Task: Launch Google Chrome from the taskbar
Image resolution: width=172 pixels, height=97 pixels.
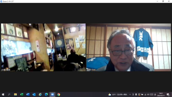Action: click(59, 95)
